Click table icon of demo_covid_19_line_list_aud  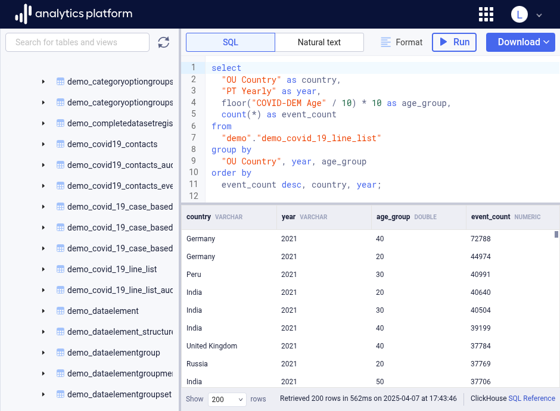[60, 290]
